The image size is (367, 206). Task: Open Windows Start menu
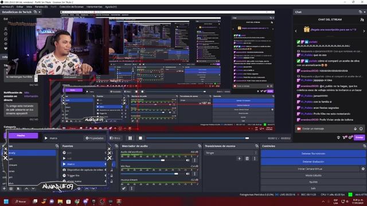6,201
